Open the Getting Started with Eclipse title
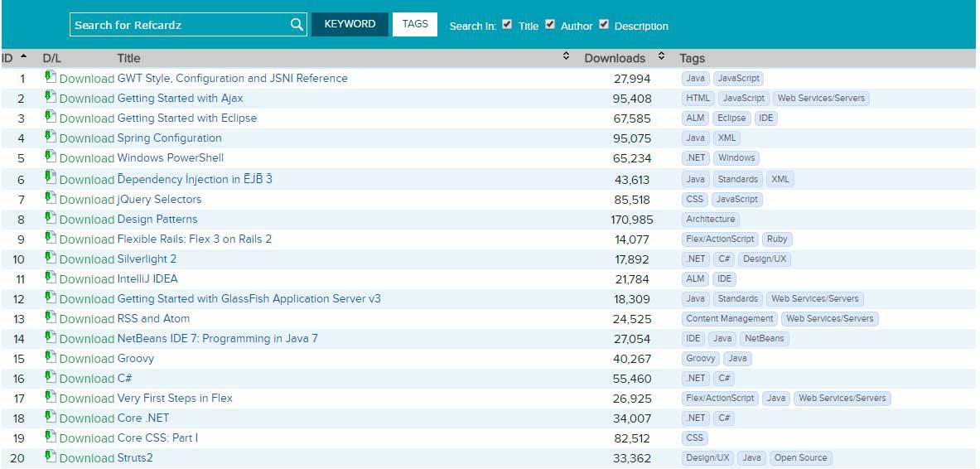This screenshot has width=980, height=469. [x=187, y=118]
